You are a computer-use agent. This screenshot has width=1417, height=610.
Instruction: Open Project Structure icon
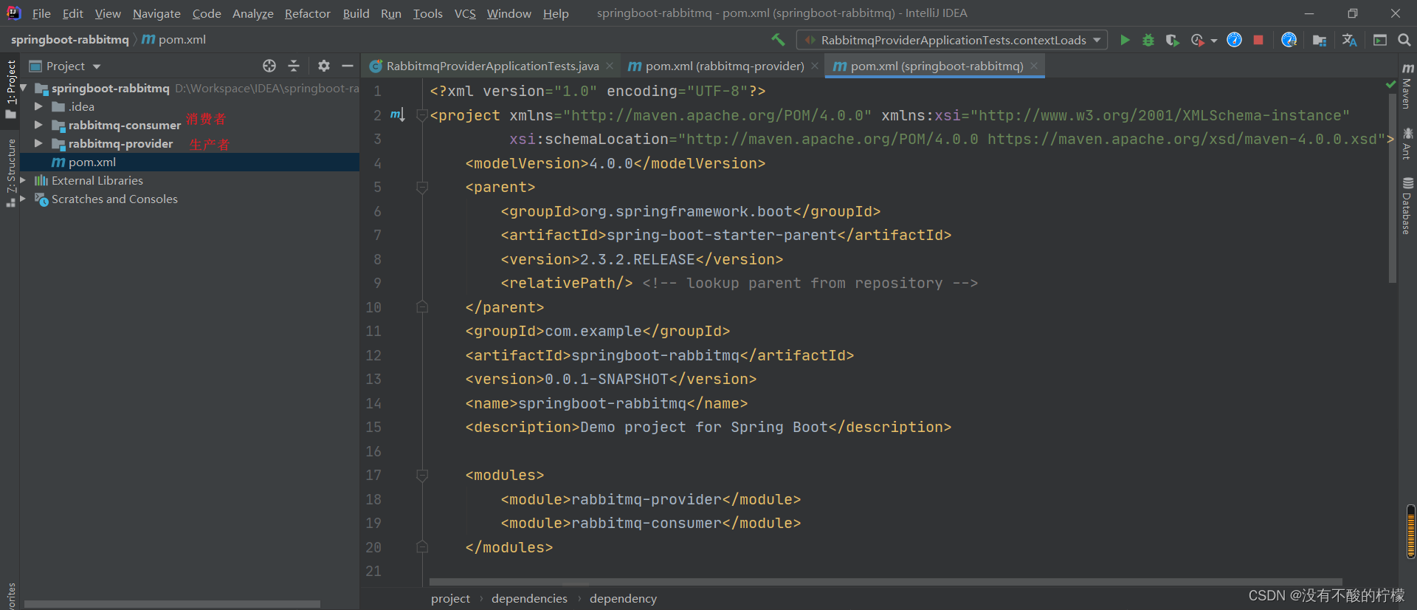[x=1320, y=40]
